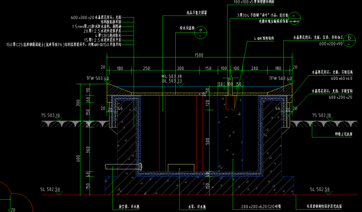The image size is (362, 212).
Task: Click the detail callout bubble labeled b
Action: pos(350,38)
